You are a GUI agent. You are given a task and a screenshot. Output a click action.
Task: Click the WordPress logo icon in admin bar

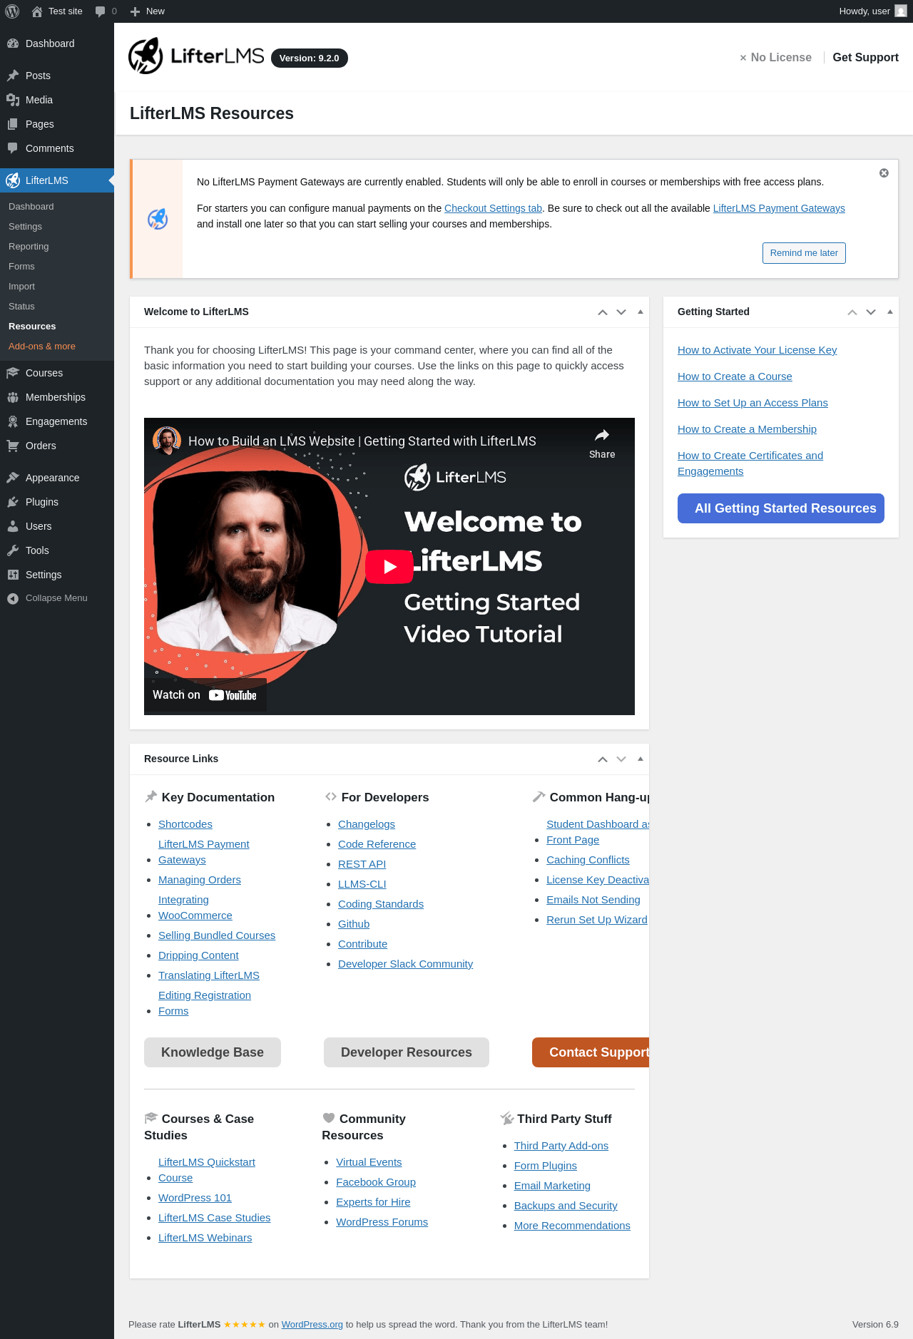[12, 11]
